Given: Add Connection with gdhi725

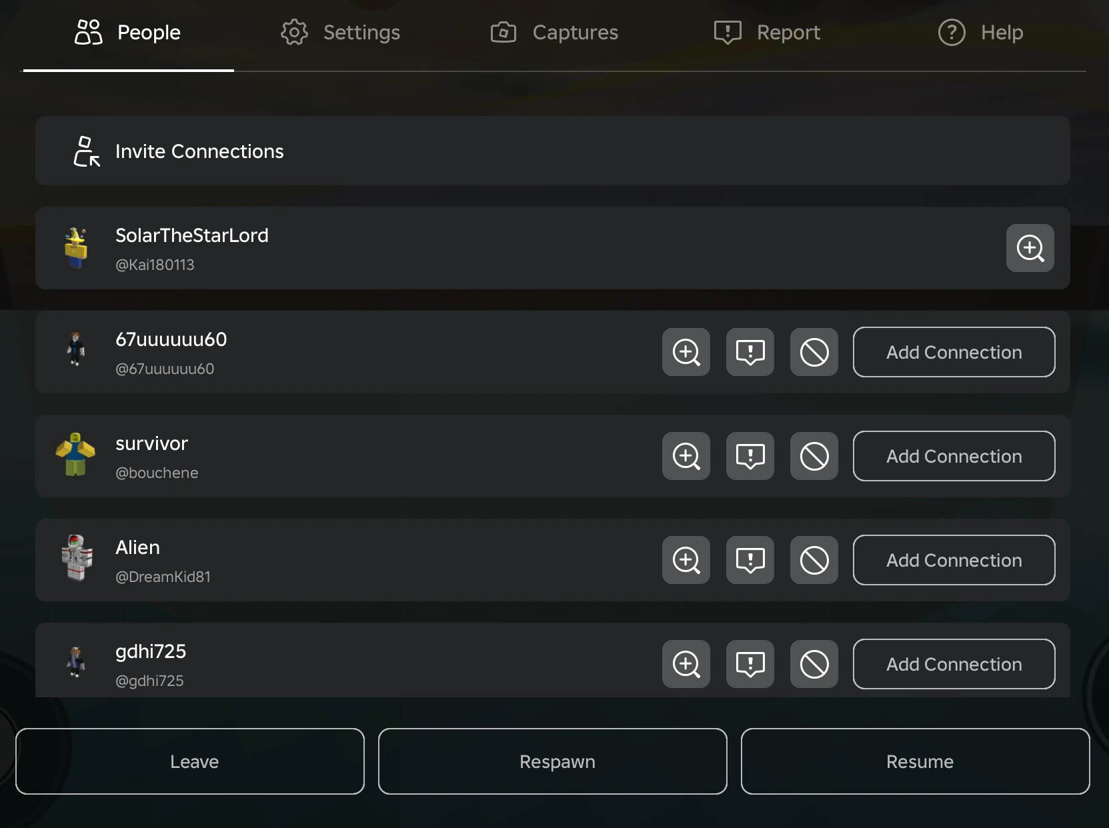Looking at the screenshot, I should tap(954, 664).
